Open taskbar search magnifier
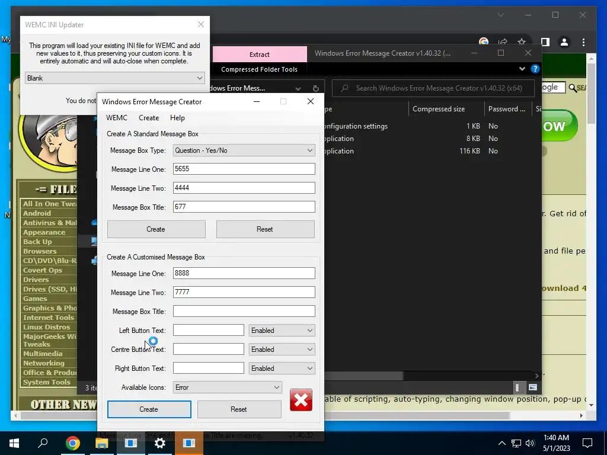 (x=43, y=443)
